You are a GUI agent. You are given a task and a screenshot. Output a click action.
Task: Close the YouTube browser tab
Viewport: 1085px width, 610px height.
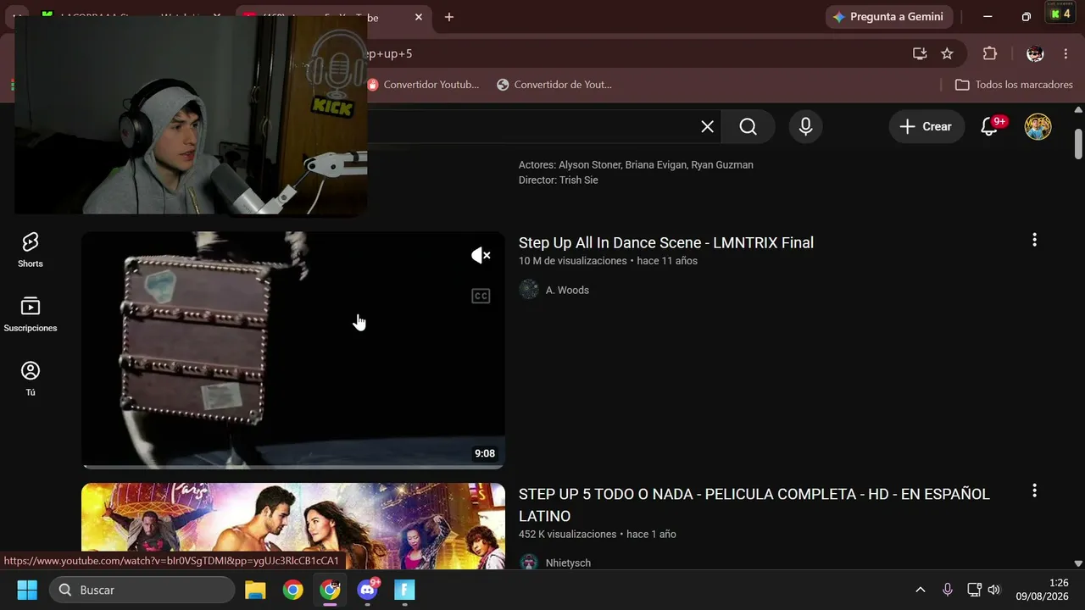click(x=418, y=17)
